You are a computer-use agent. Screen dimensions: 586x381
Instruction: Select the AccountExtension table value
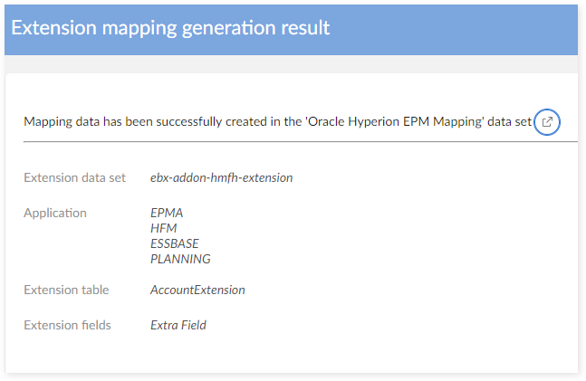coord(197,290)
